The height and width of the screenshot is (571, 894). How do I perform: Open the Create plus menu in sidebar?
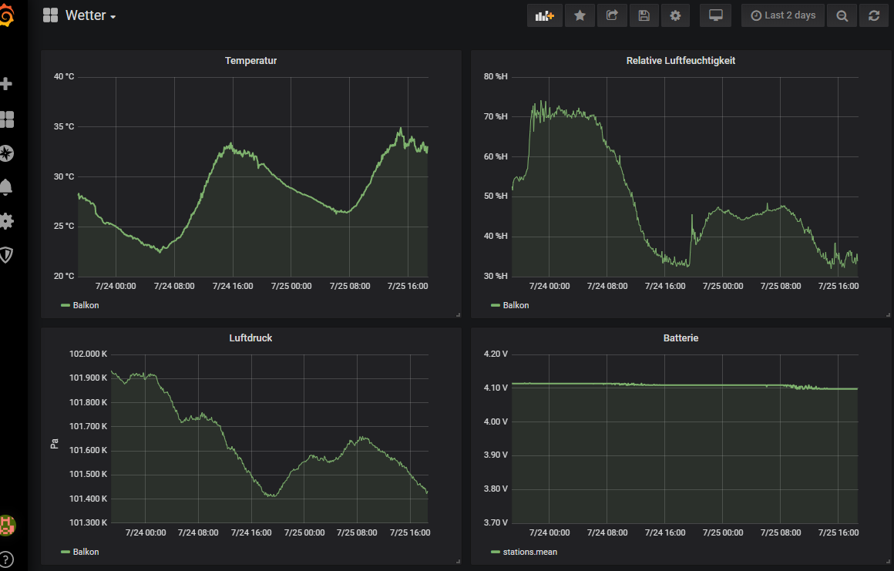tap(5, 84)
